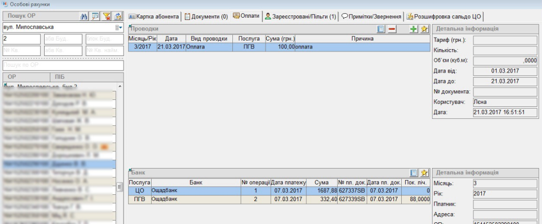Click the Сума (грн.) column header
This screenshot has width=542, height=224.
coord(280,39)
